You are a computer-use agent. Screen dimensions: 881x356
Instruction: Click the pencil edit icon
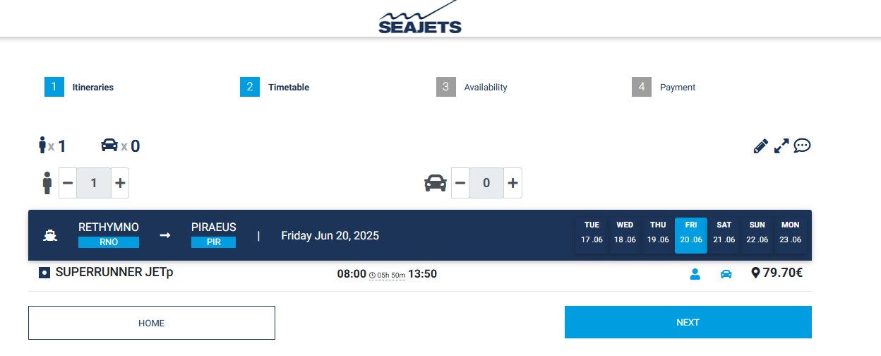point(760,146)
